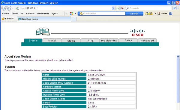Click the hardware version value '1.0'

pos(90,87)
